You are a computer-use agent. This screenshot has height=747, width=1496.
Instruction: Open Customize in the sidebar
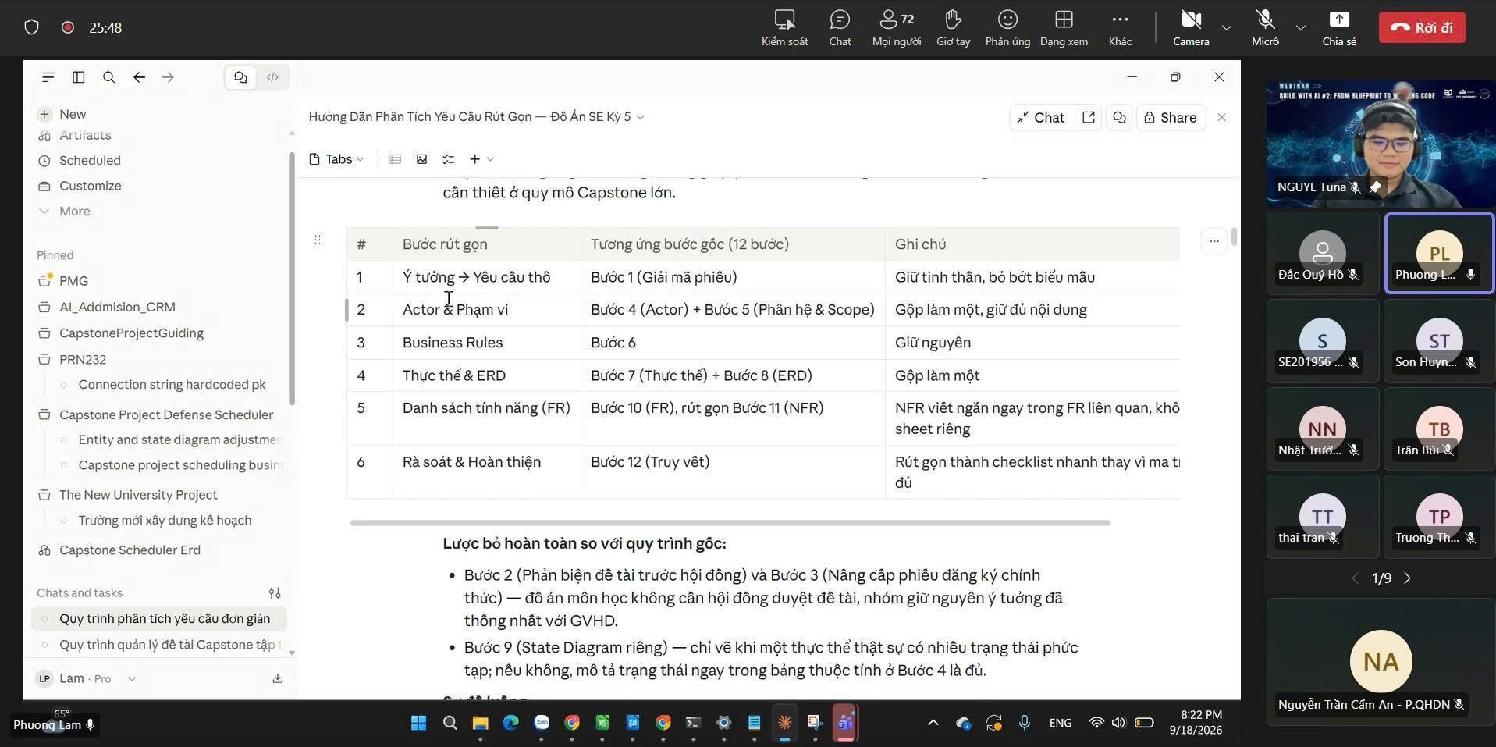click(90, 186)
